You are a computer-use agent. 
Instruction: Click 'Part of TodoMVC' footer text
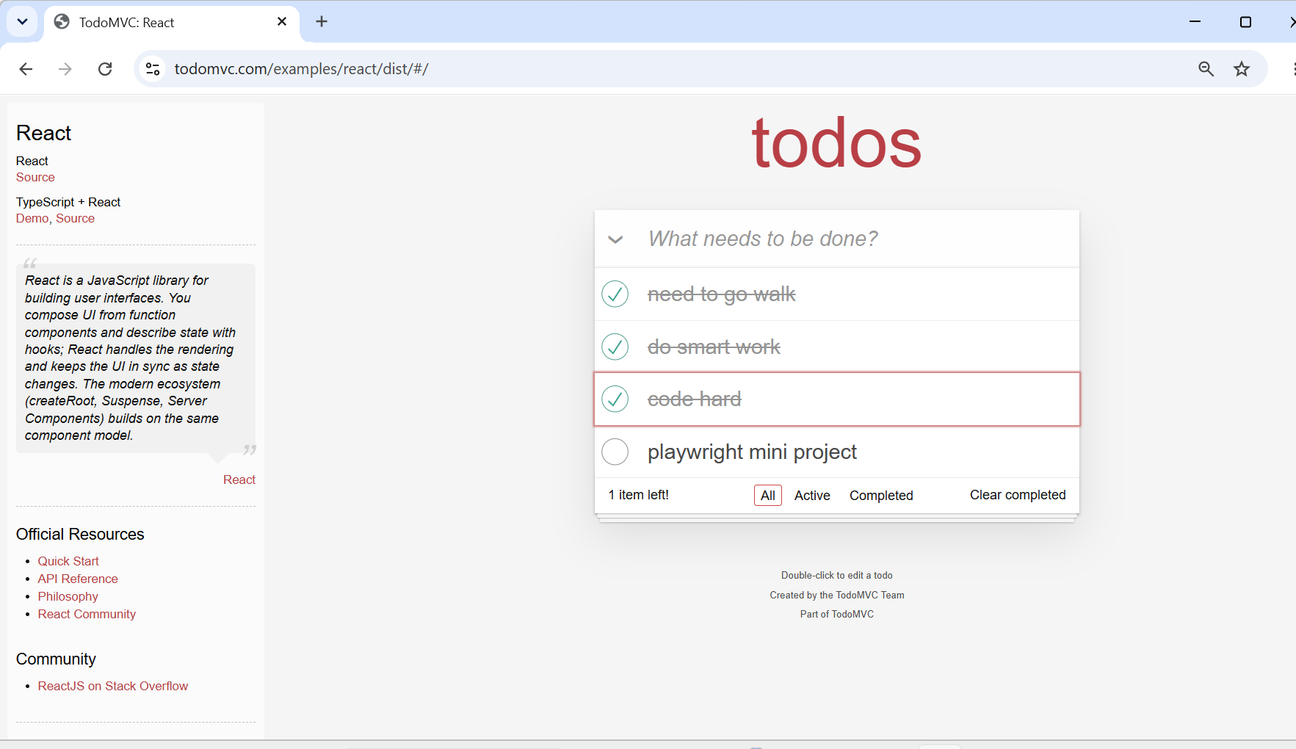pos(837,614)
